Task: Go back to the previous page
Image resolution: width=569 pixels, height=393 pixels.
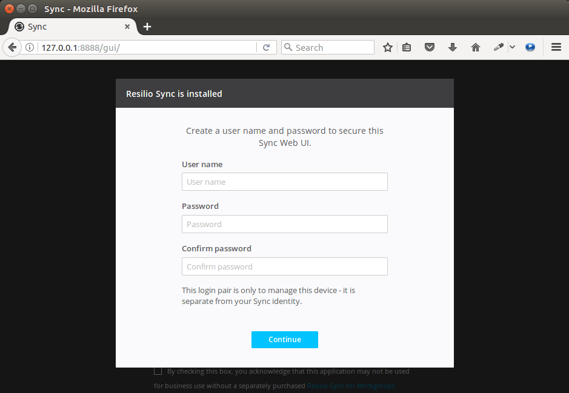Action: pos(12,47)
